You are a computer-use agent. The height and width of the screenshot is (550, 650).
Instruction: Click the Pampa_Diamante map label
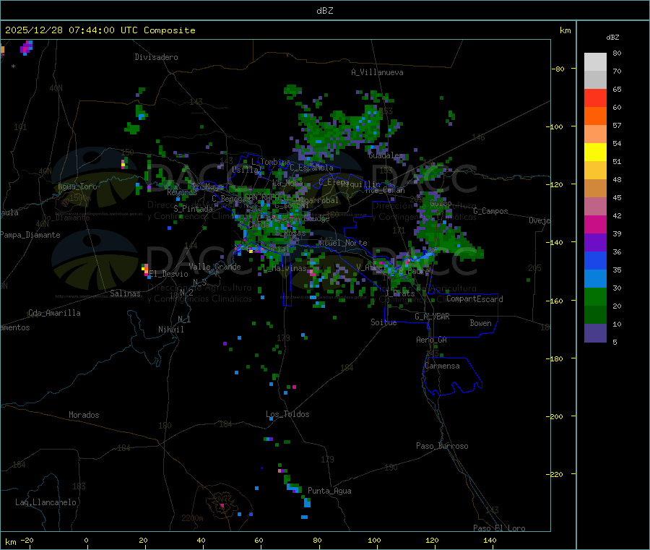30,235
